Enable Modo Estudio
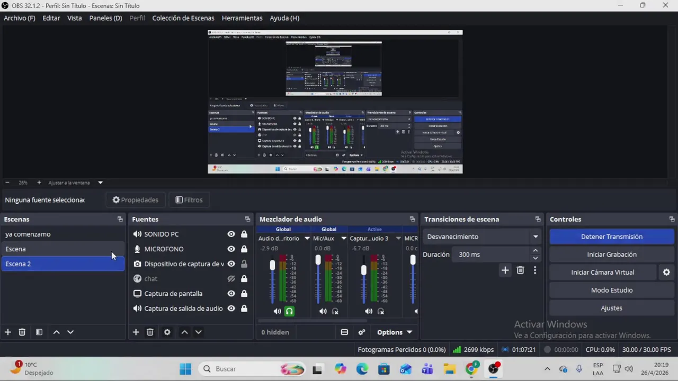The width and height of the screenshot is (678, 381). [612, 290]
